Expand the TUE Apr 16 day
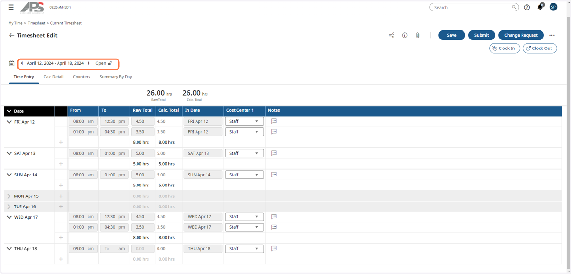The image size is (571, 274). 9,206
